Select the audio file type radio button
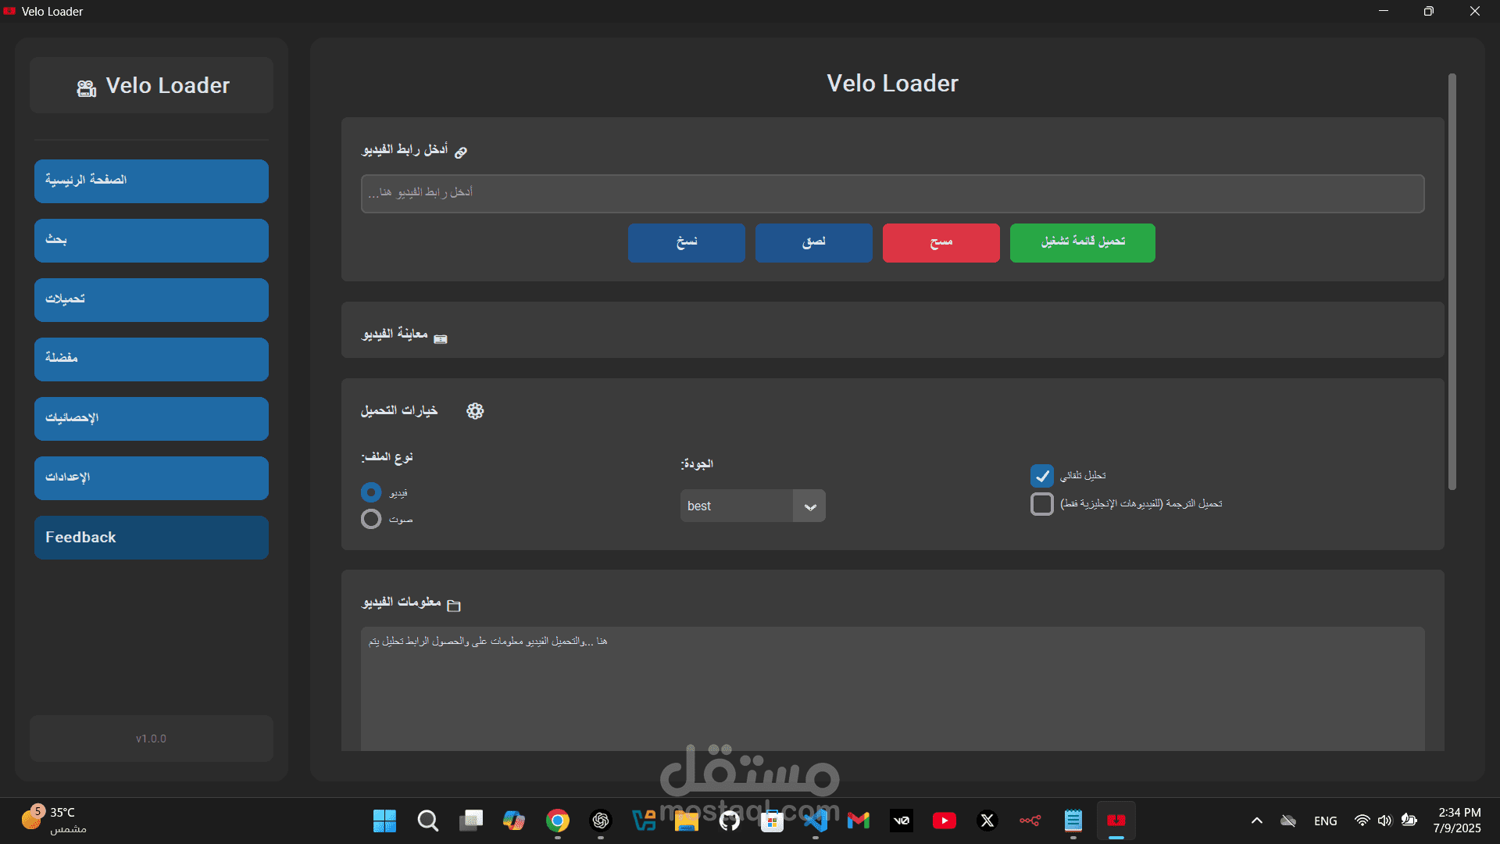1500x844 pixels. tap(371, 519)
